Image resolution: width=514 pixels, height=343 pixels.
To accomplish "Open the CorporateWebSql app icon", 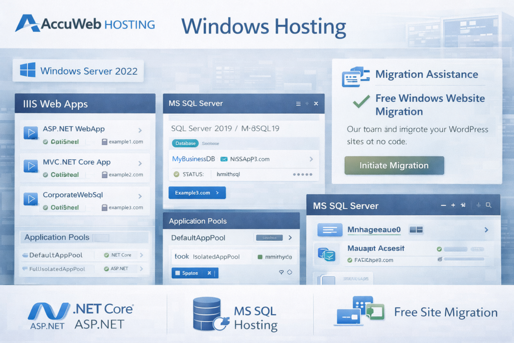I will [31, 200].
